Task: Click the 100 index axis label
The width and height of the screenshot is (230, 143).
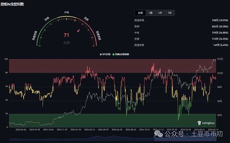Action: (x=6, y=59)
